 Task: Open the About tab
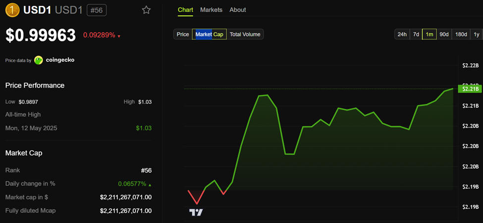tap(238, 10)
